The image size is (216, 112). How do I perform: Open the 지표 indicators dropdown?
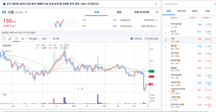tap(45, 39)
